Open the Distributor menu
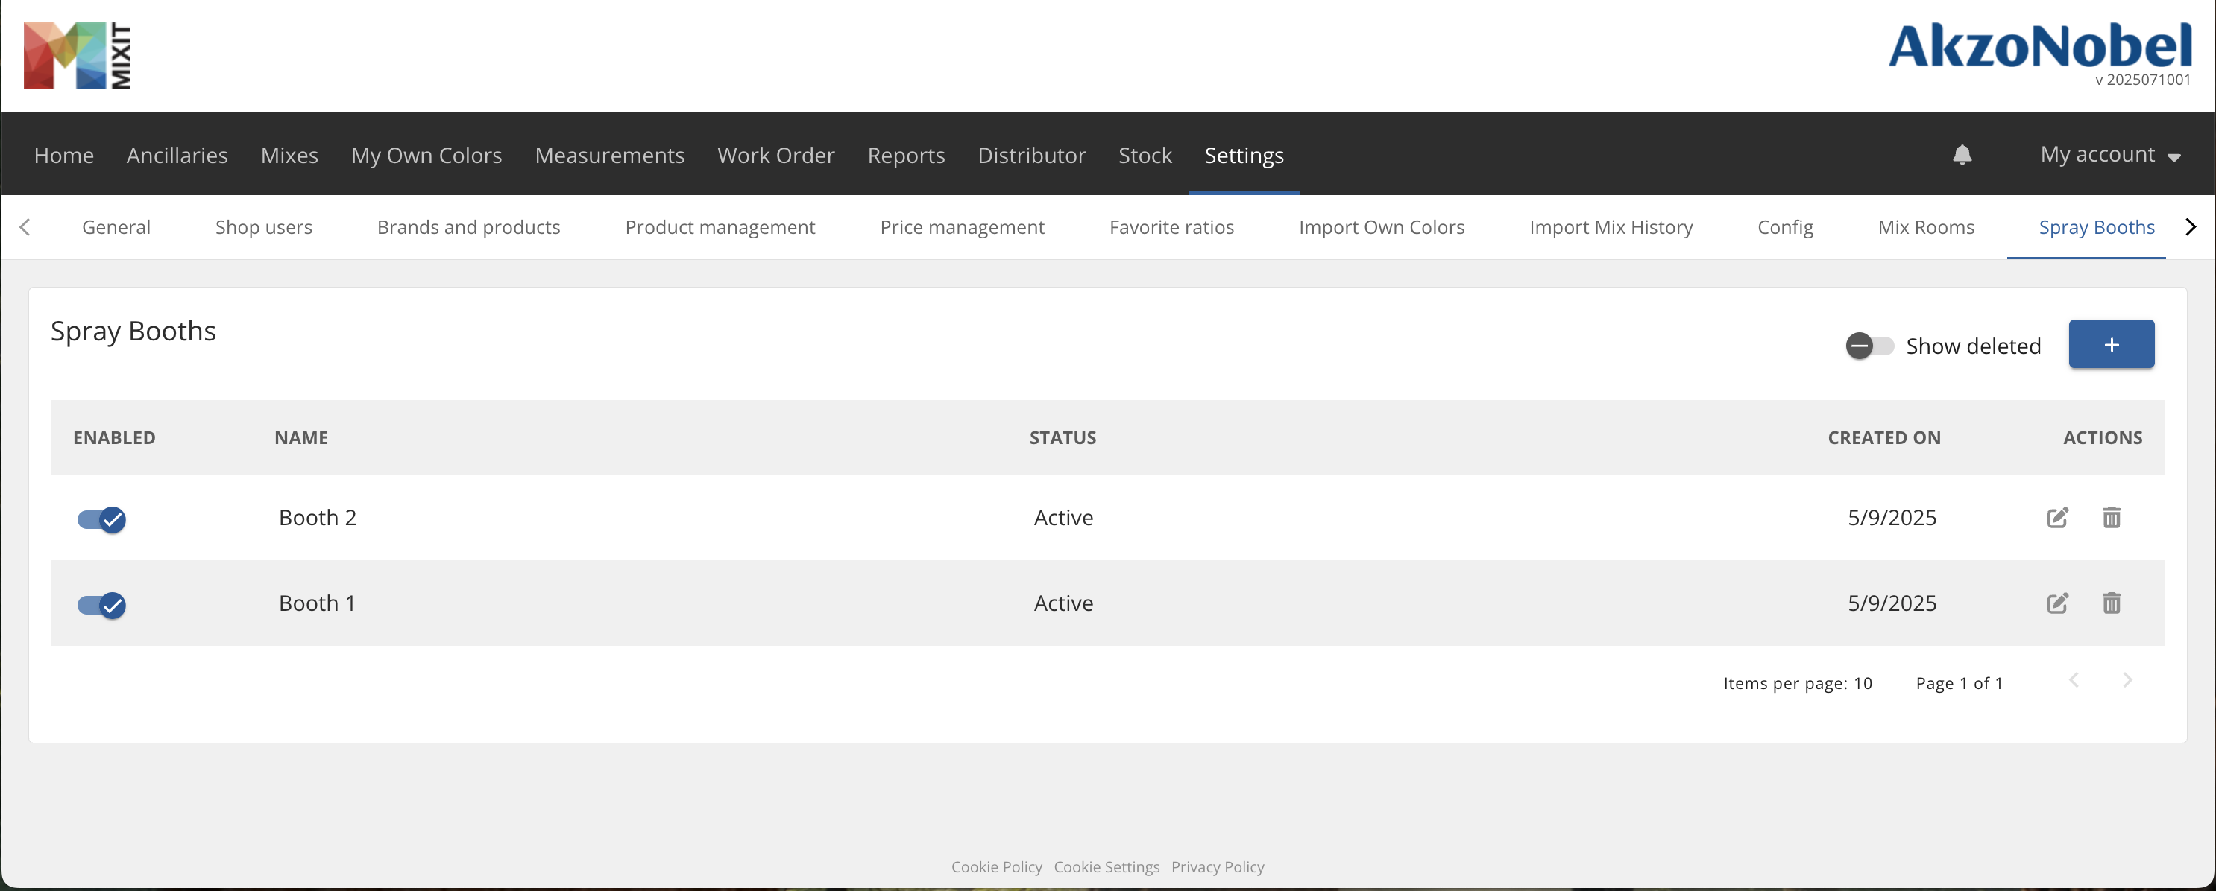This screenshot has width=2216, height=891. (x=1031, y=156)
